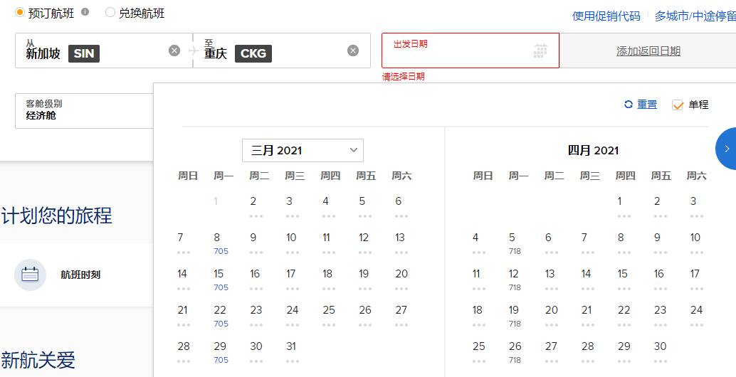Open the 三月 2021 month dropdown

click(303, 151)
